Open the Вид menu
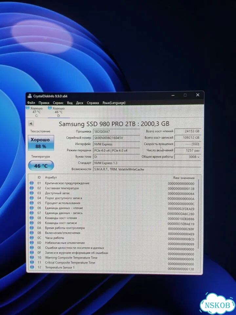Screen dimensions: 236x315 coord(69,103)
